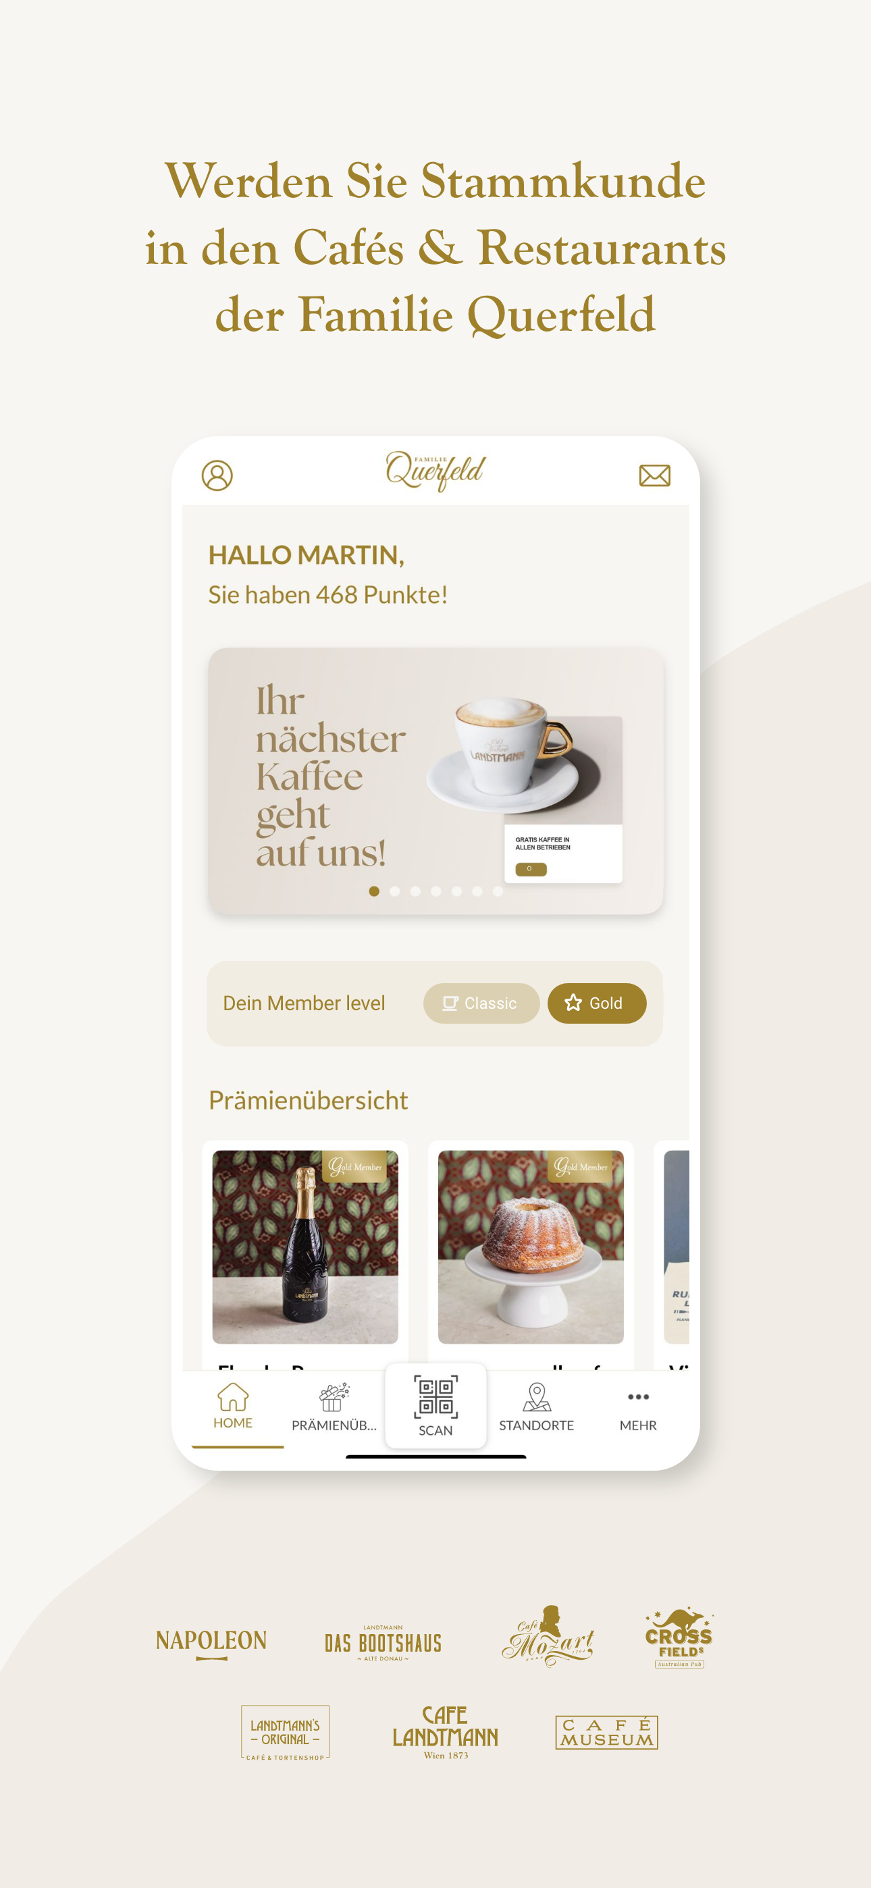Select the last banner carousel dot

coord(498,891)
